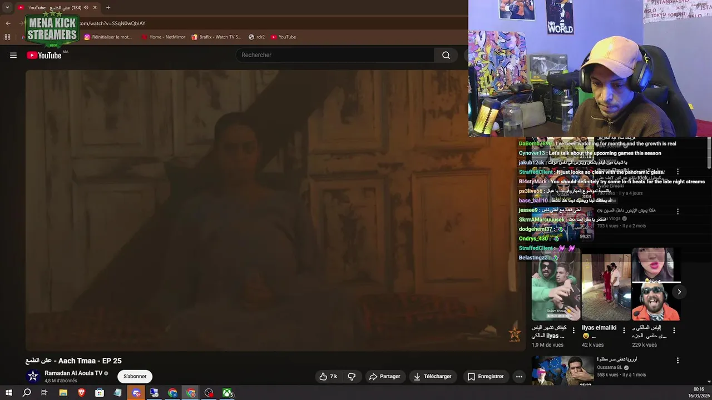Image resolution: width=712 pixels, height=400 pixels.
Task: Open File Explorer from the taskbar
Action: pyautogui.click(x=63, y=393)
